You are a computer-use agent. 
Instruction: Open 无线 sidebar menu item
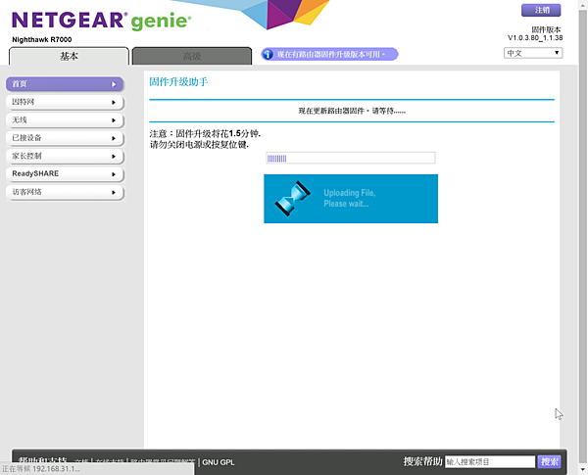click(x=65, y=119)
